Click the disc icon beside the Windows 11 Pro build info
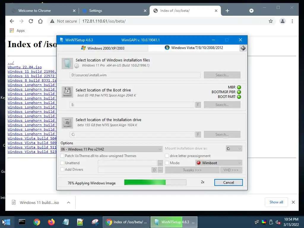This screenshot has width=304, height=228. (77, 66)
